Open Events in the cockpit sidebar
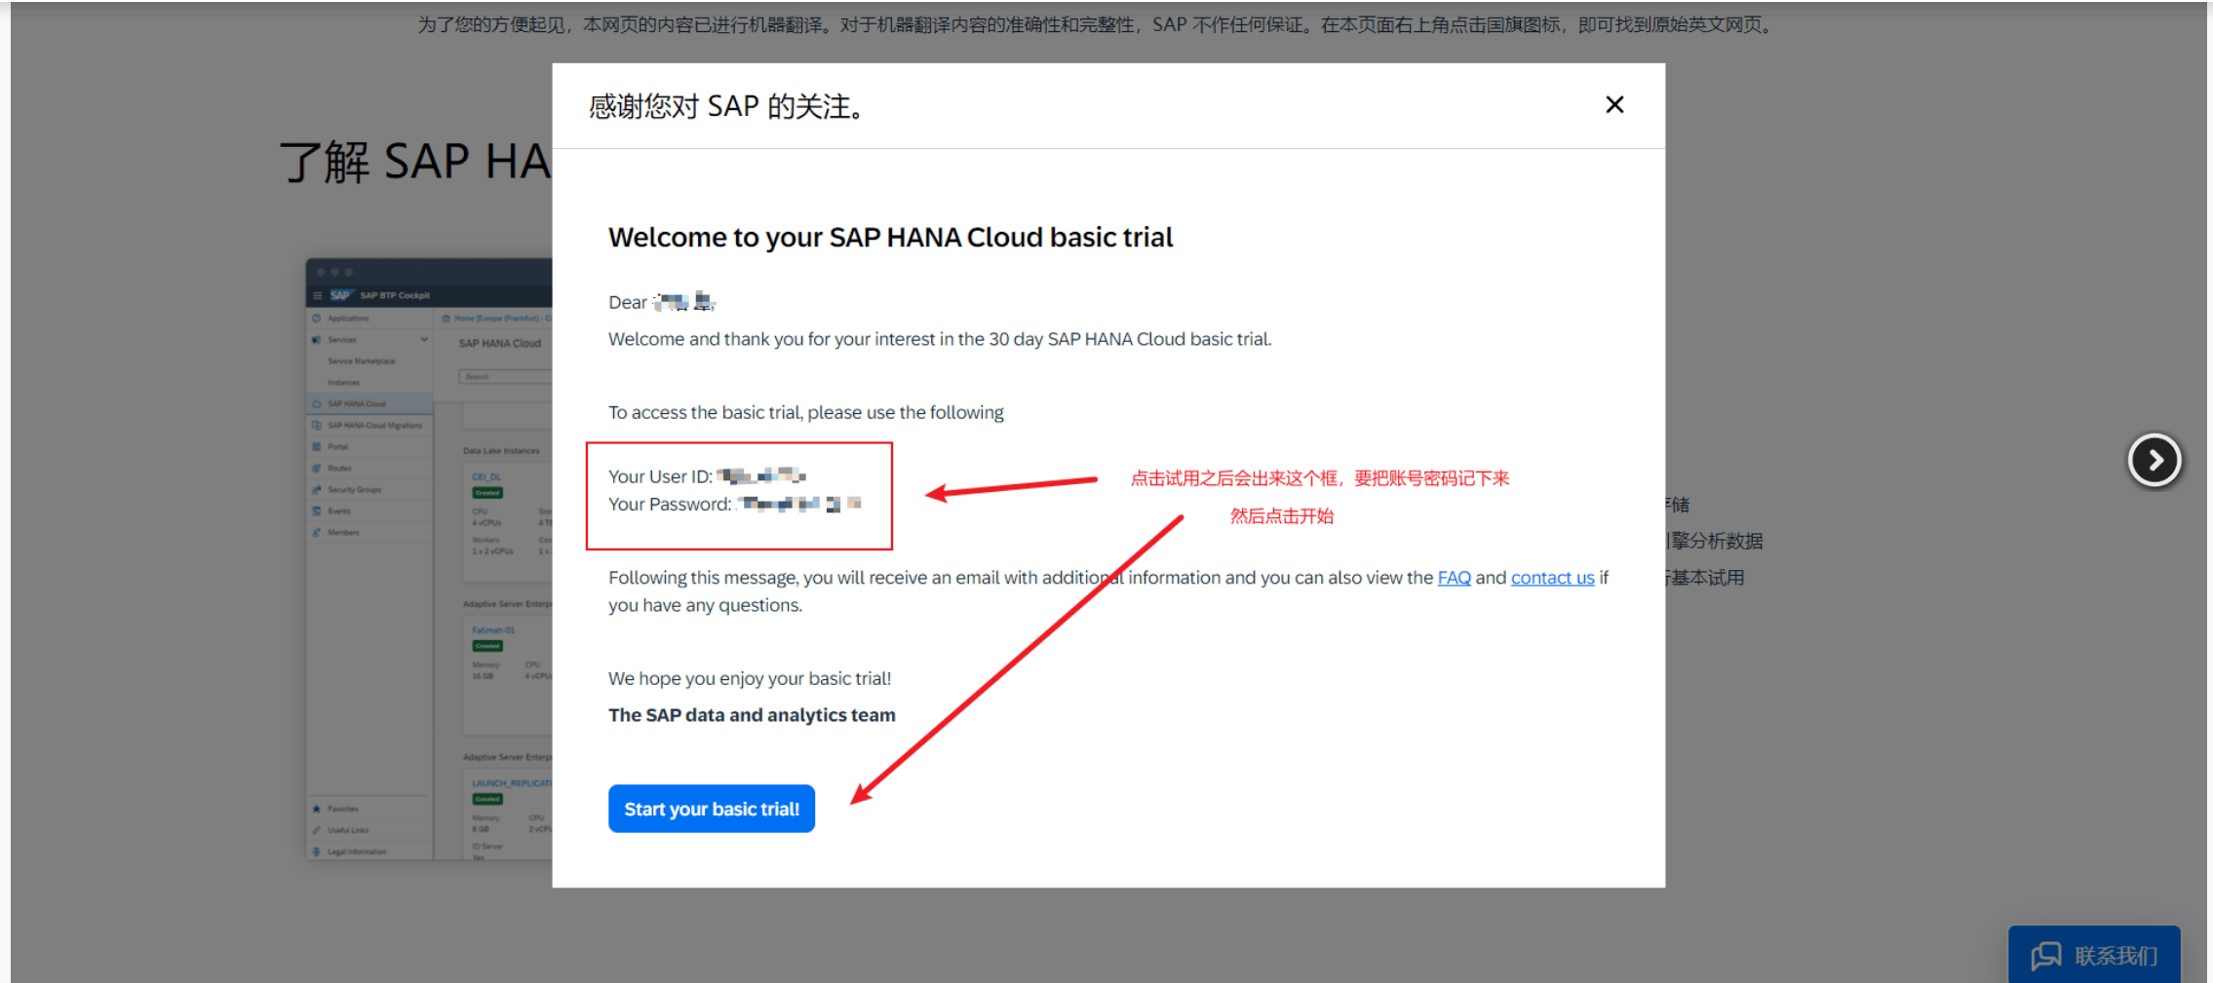Image resolution: width=2213 pixels, height=983 pixels. 338,511
